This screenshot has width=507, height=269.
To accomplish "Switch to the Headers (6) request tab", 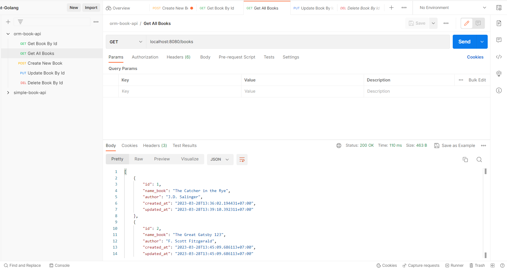I will 179,57.
